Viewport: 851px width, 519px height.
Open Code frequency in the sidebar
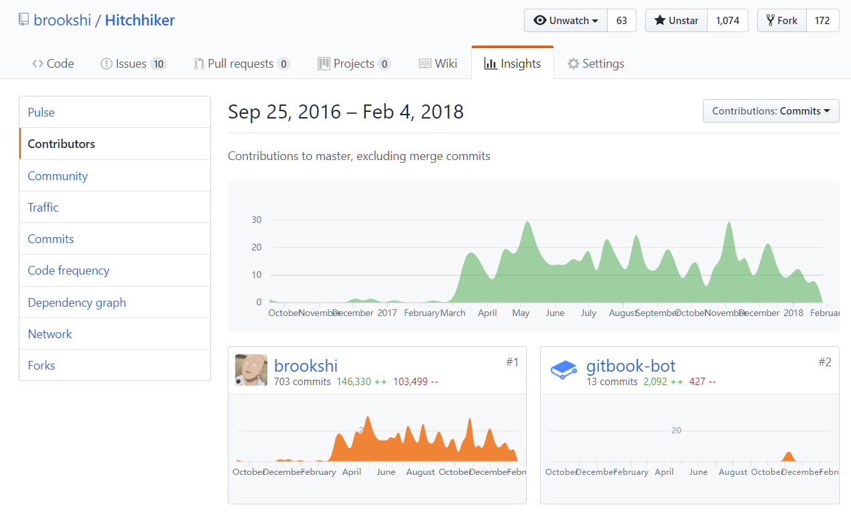115,271
